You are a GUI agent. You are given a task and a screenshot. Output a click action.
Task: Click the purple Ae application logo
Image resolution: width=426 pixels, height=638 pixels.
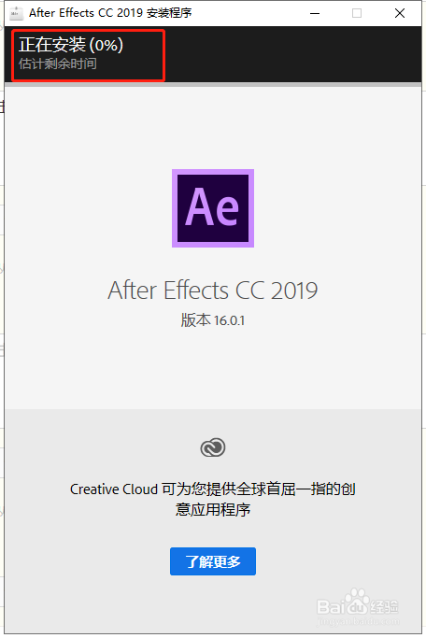[x=213, y=208]
